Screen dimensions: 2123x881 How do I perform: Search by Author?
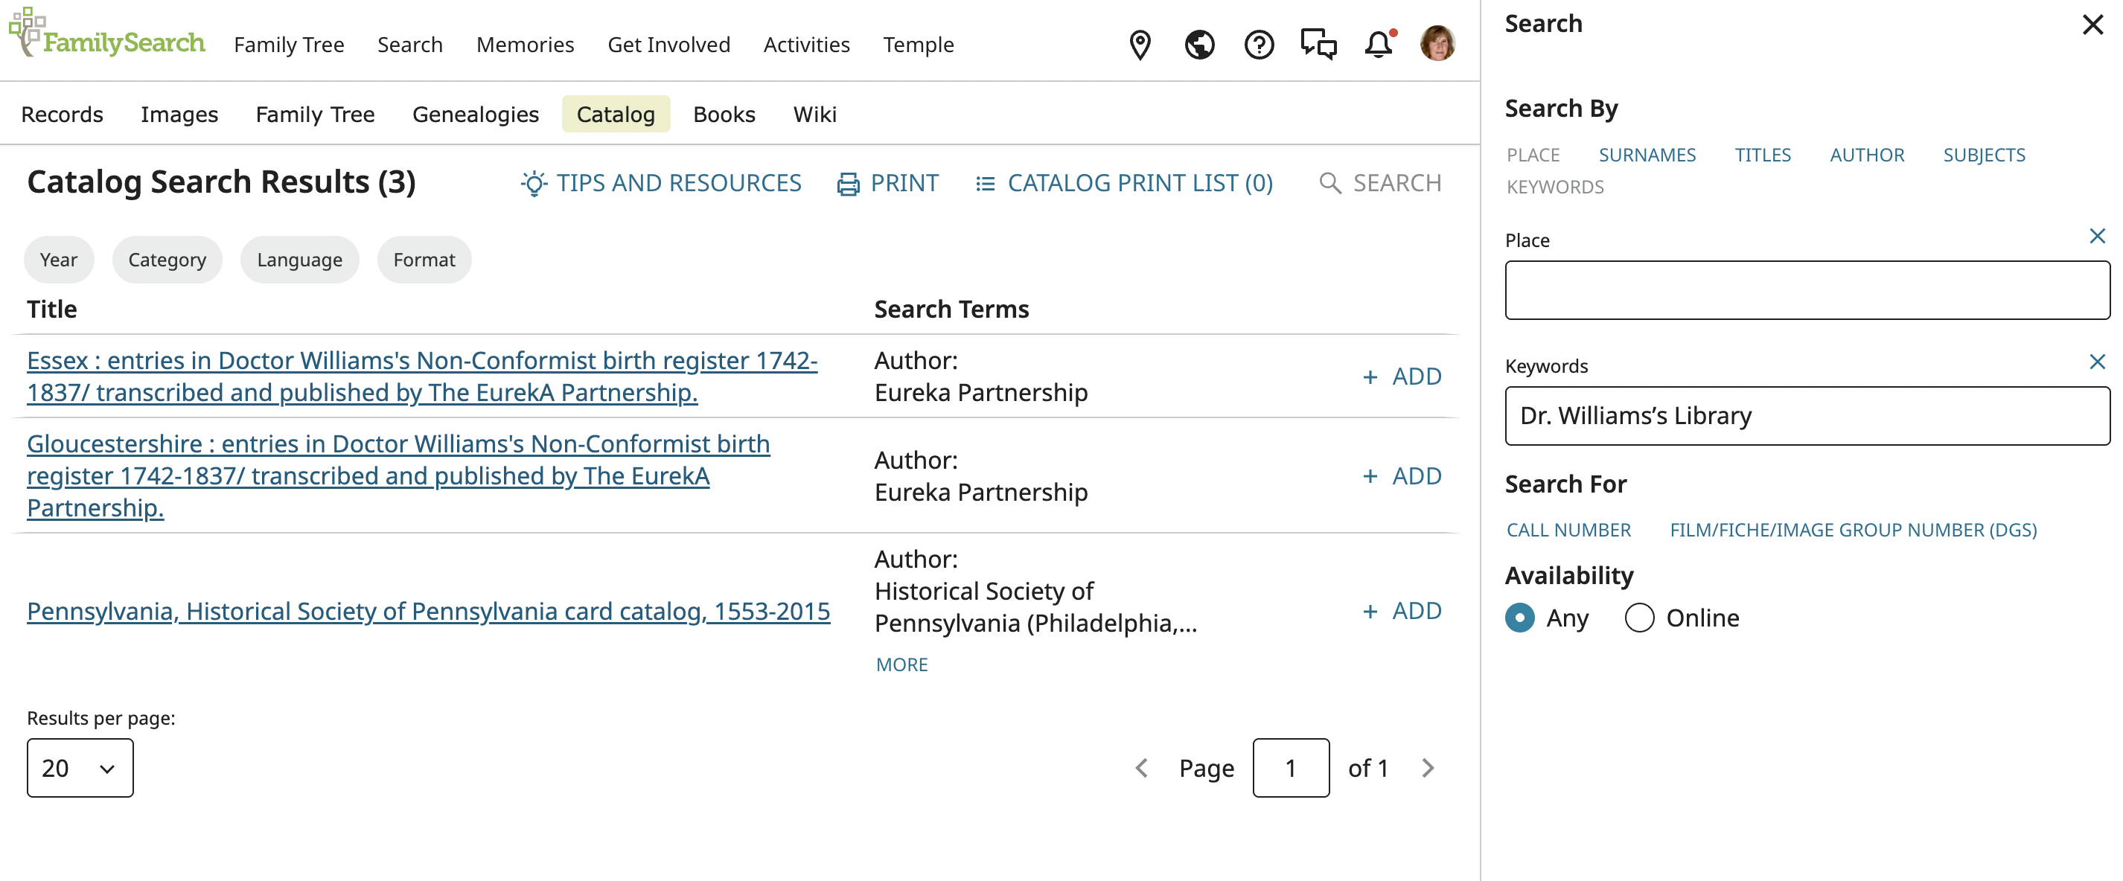pyautogui.click(x=1867, y=155)
